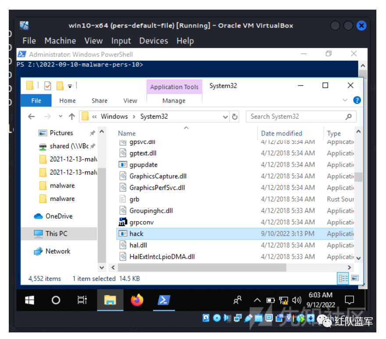Switch to the Explorer View ribbon tab
Image resolution: width=386 pixels, height=339 pixels.
(x=130, y=100)
